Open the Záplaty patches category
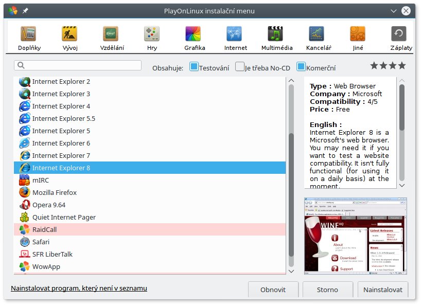This screenshot has width=422, height=306. pyautogui.click(x=400, y=39)
